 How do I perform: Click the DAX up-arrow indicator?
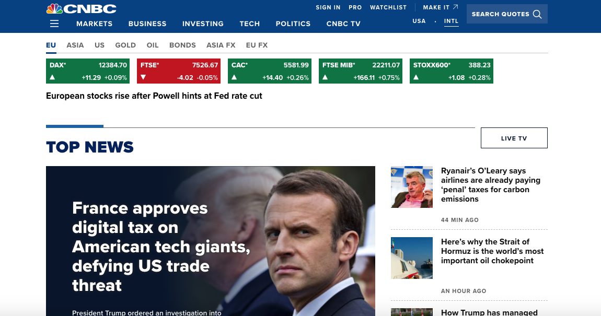[52, 77]
